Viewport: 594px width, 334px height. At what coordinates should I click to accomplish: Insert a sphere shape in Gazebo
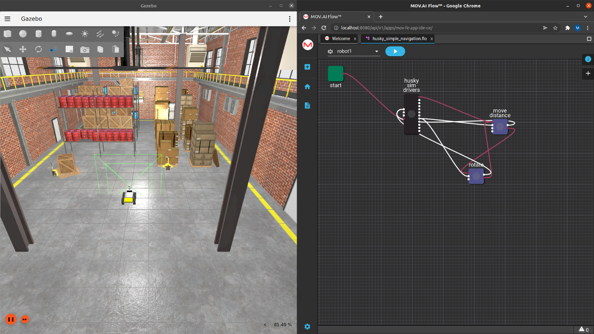[x=23, y=34]
